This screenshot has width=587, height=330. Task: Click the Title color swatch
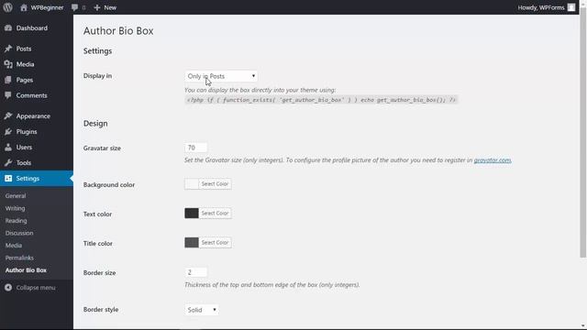point(192,242)
